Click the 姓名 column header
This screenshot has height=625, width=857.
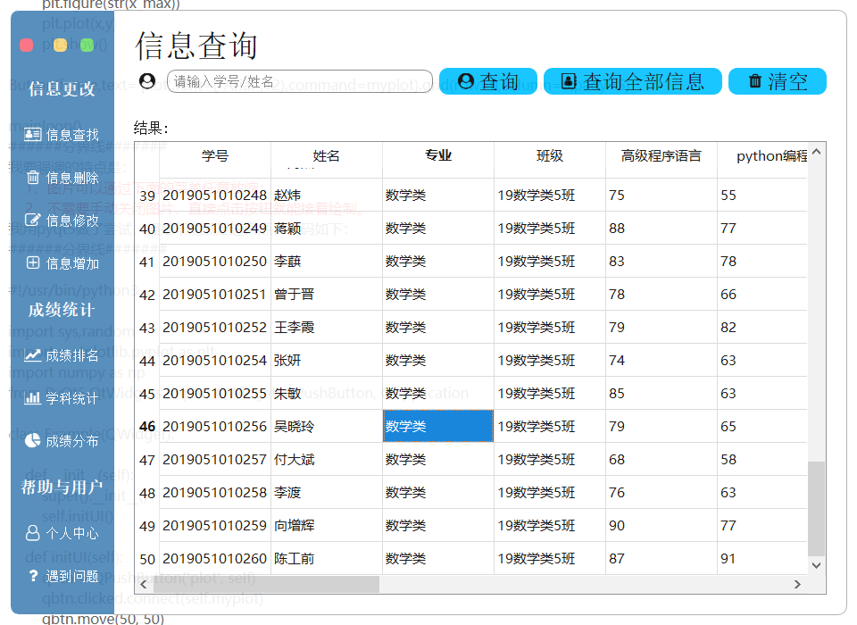(327, 156)
